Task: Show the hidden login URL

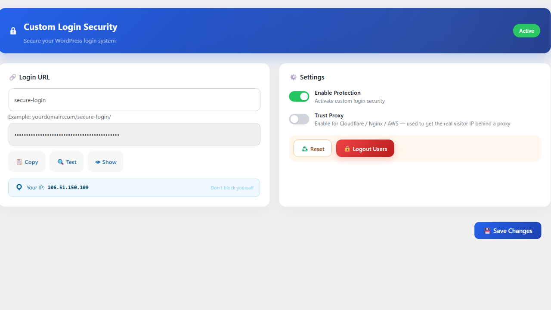Action: [105, 162]
